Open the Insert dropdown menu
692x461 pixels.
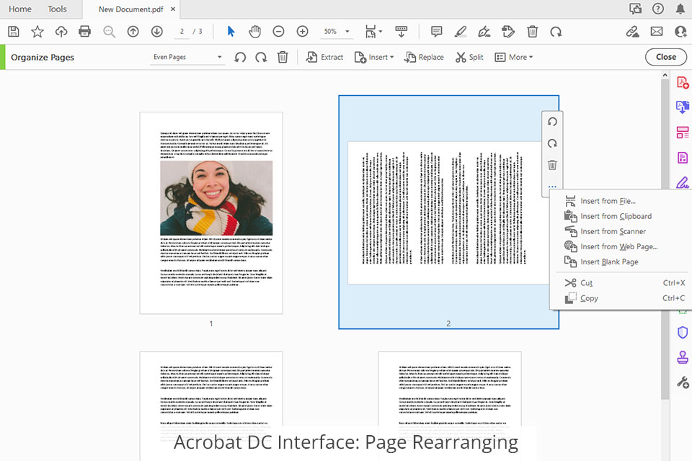point(374,57)
